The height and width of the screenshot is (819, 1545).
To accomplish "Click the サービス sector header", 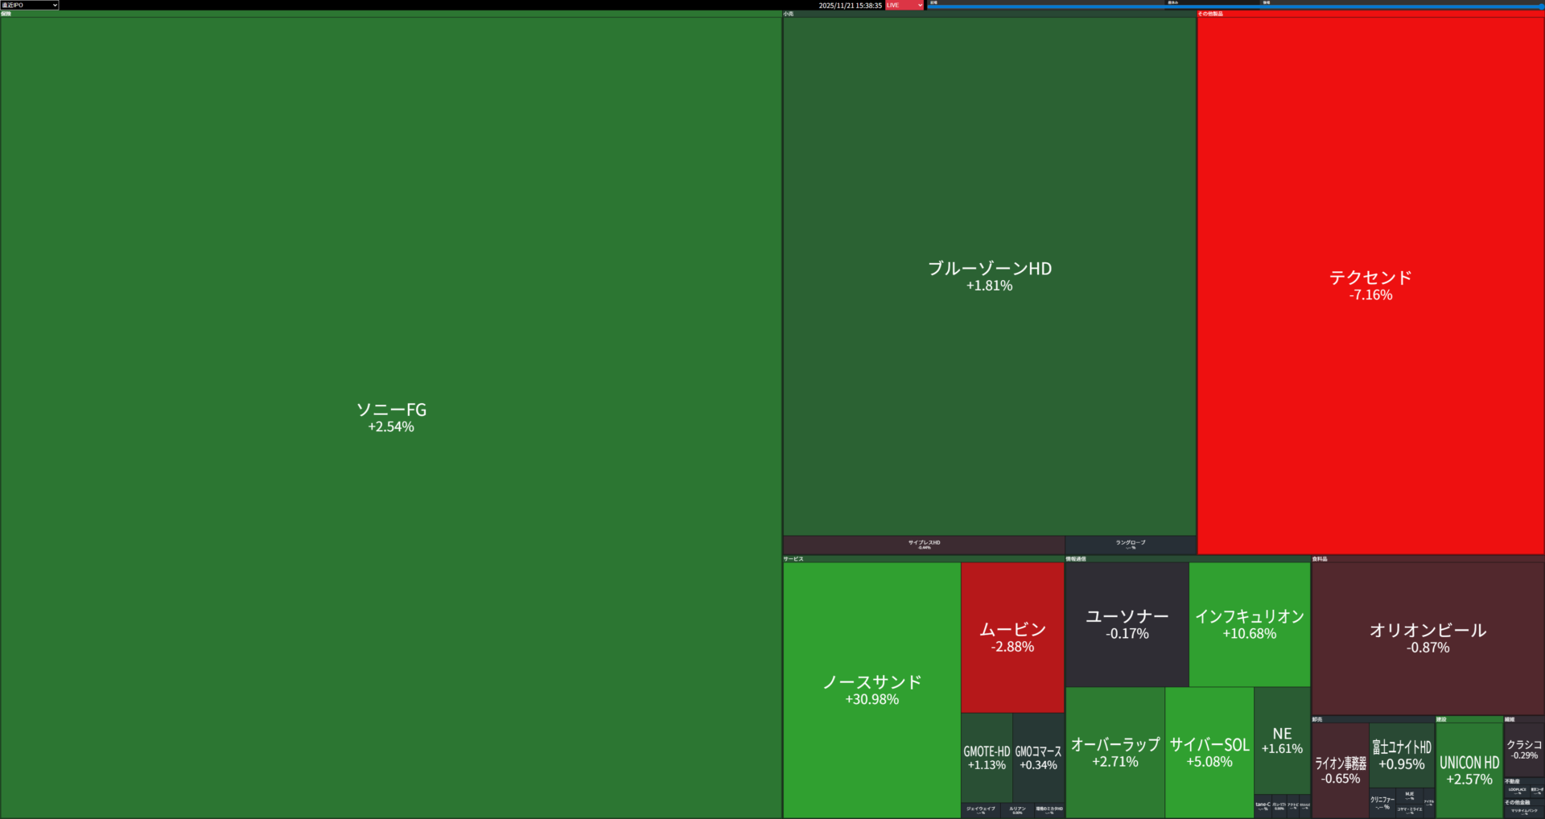I will (x=793, y=558).
